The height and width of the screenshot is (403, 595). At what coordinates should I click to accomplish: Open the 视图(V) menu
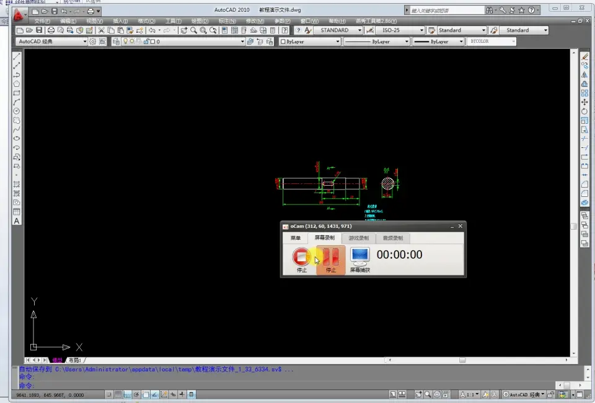pyautogui.click(x=94, y=21)
